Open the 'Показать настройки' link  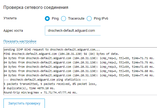(x=20, y=41)
